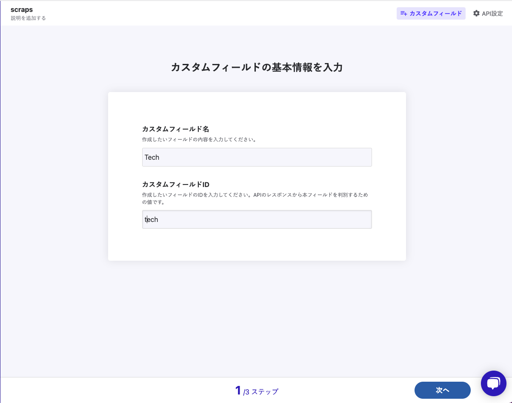
Task: Click the カスタムフィールド名 field label
Action: [175, 129]
